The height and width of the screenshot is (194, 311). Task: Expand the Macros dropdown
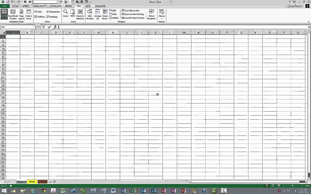click(x=162, y=15)
